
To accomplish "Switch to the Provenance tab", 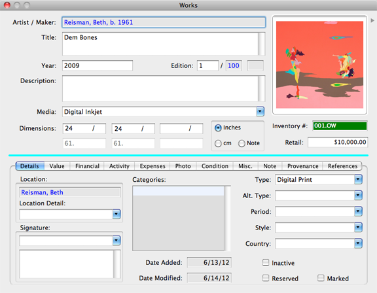I will click(302, 166).
